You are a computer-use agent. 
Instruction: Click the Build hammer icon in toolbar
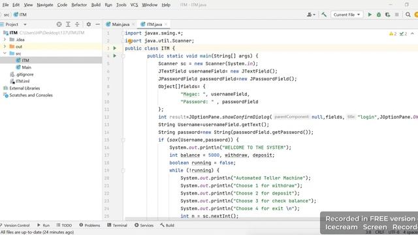click(324, 14)
